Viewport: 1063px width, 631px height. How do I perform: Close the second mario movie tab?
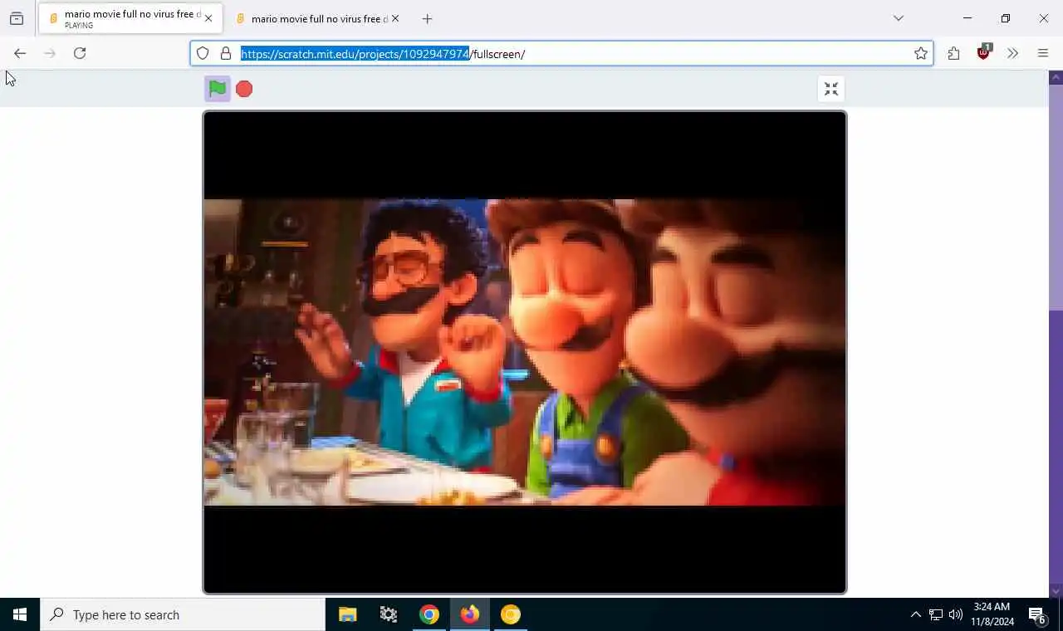click(x=395, y=18)
